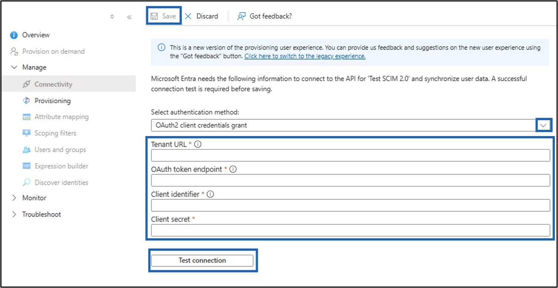Image resolution: width=558 pixels, height=288 pixels.
Task: Click the Connectivity plug icon
Action: [26, 84]
